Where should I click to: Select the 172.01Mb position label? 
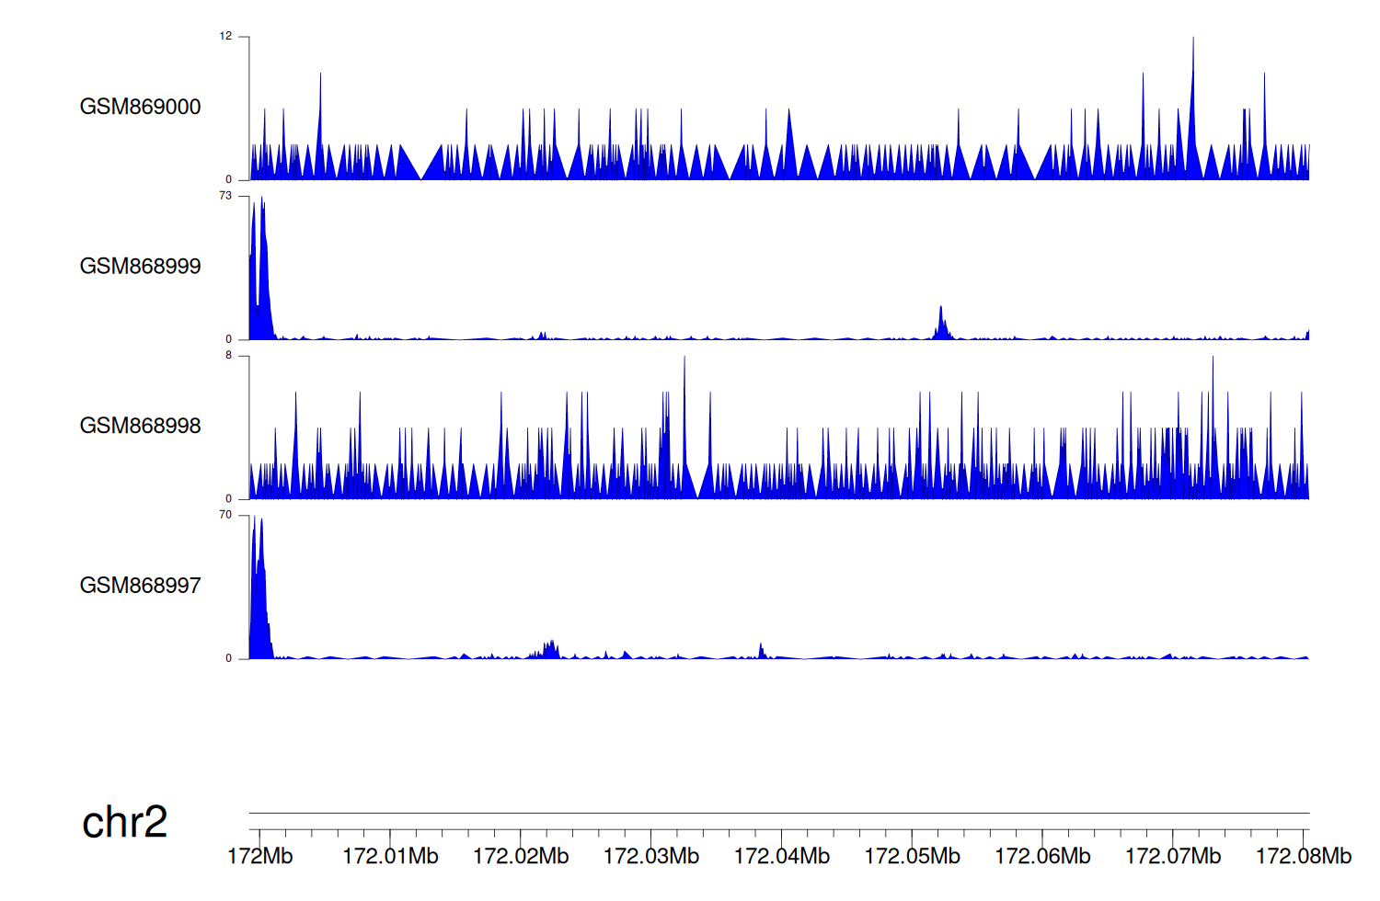point(390,857)
